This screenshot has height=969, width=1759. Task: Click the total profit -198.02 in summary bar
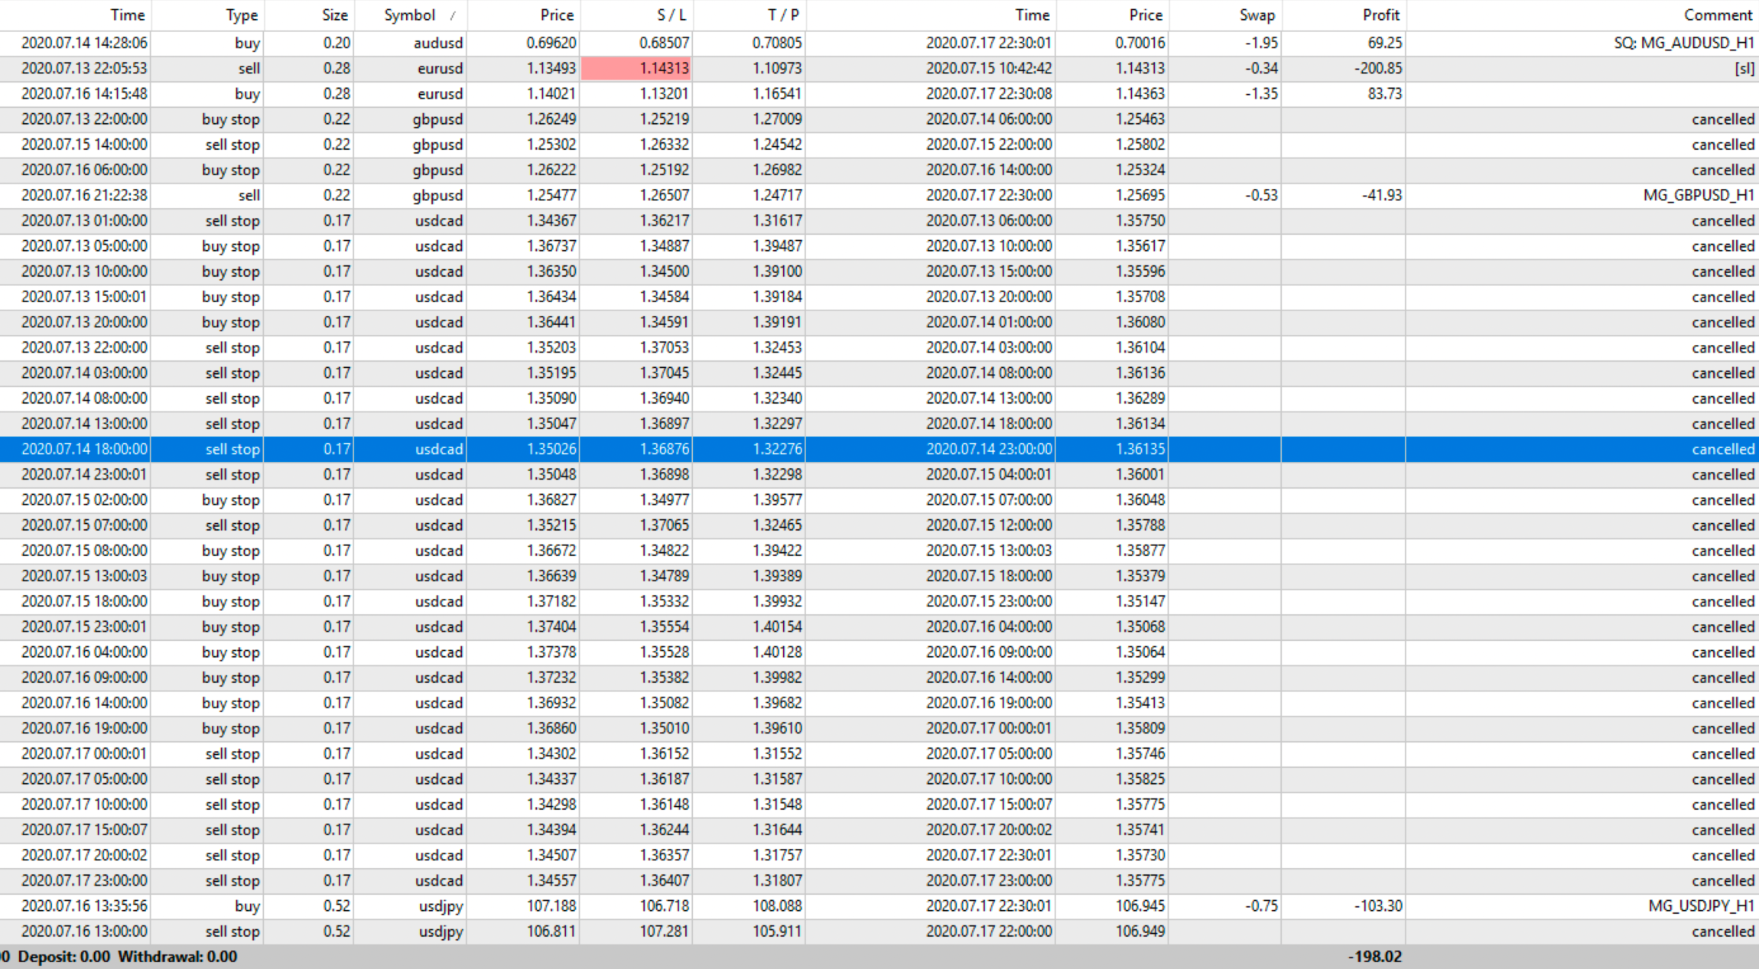(x=1374, y=957)
